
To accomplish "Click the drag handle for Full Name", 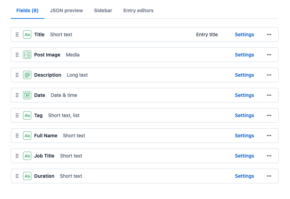I will pos(17,136).
